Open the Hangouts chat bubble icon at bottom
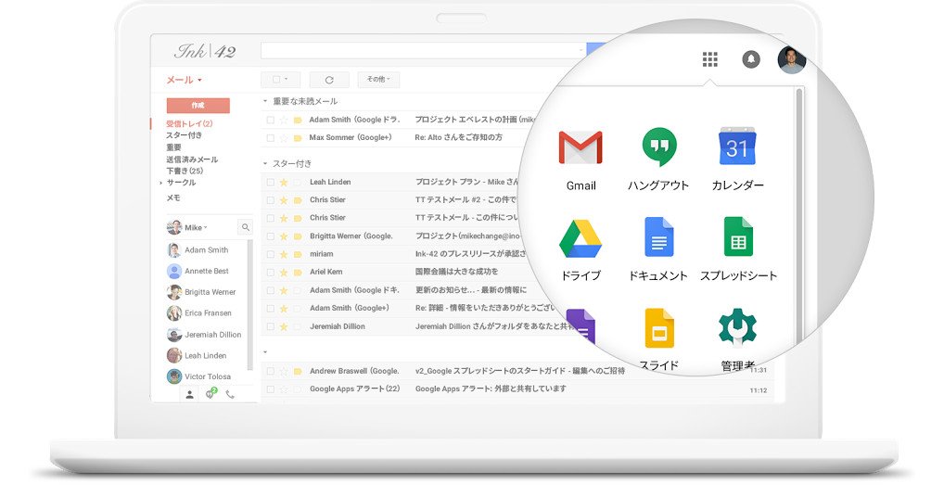 tap(210, 393)
